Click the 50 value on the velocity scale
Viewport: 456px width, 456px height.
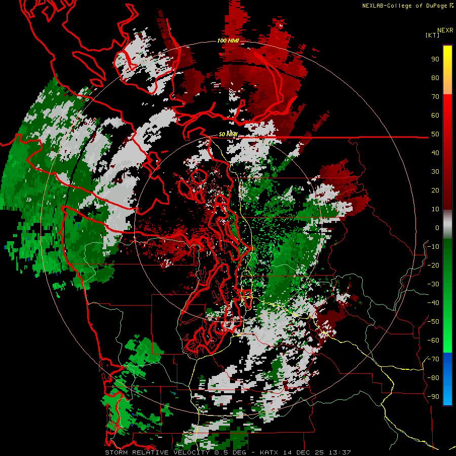435,134
